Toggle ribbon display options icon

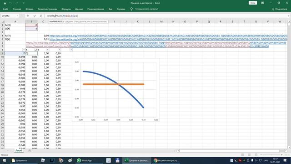click(262, 3)
